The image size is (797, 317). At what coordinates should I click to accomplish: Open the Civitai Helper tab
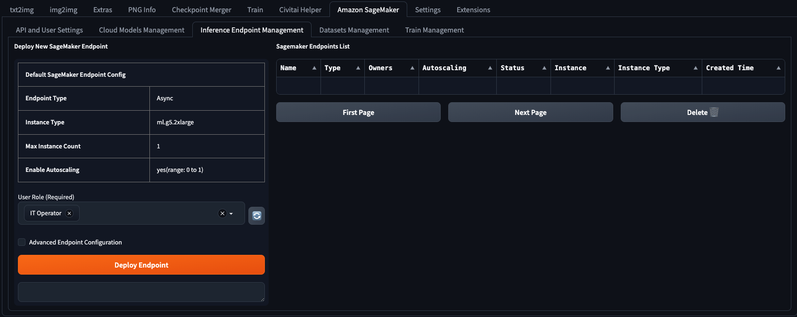pos(300,9)
